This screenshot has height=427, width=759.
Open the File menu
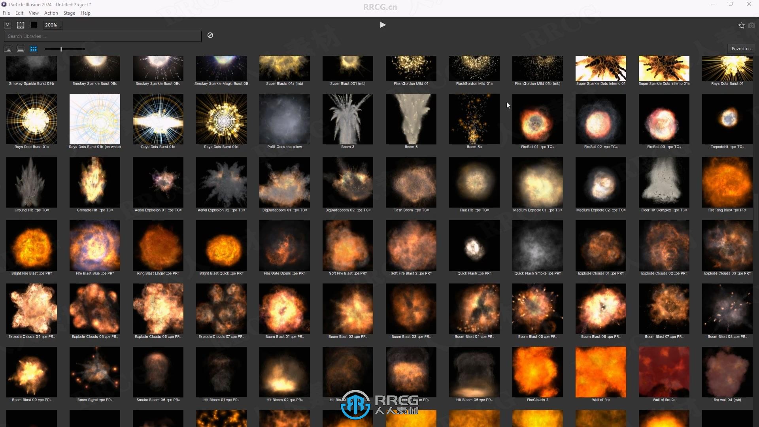[x=6, y=13]
